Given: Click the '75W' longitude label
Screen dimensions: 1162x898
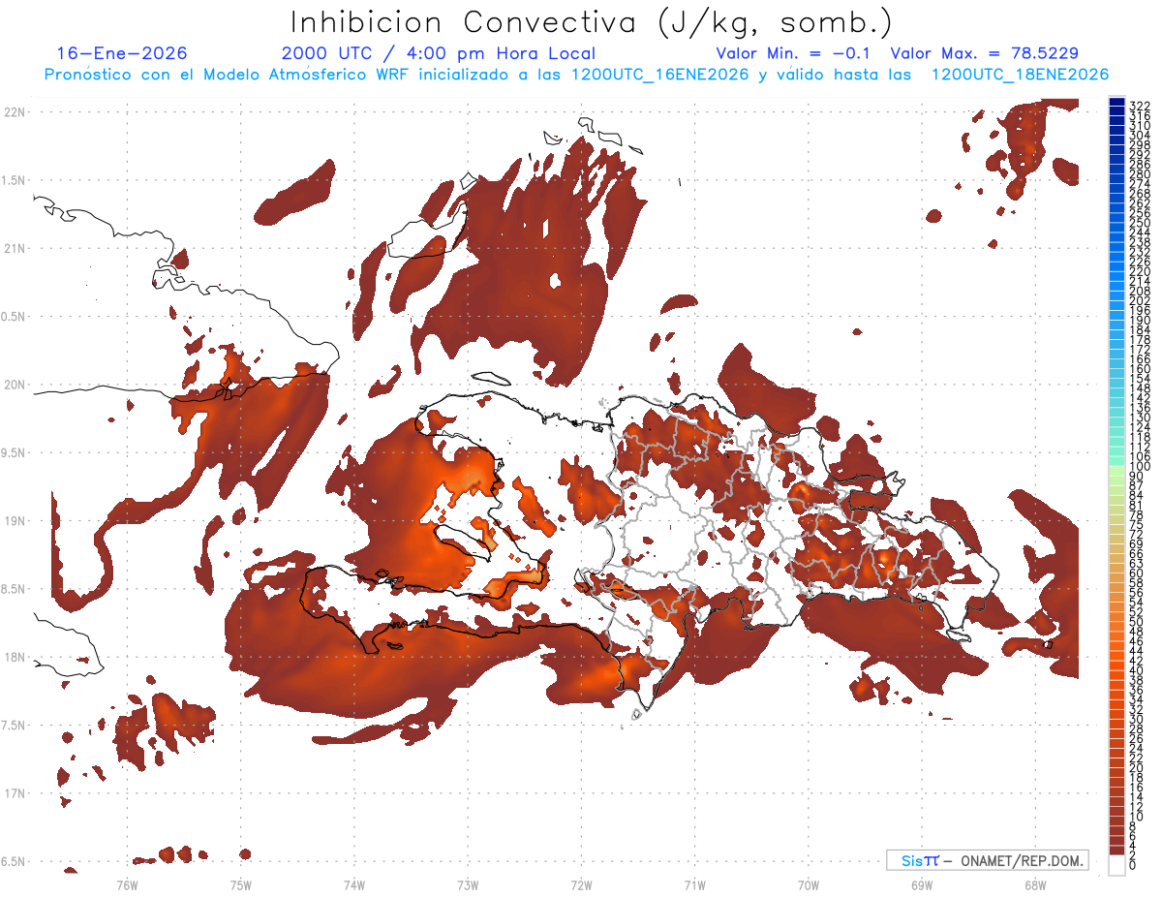Looking at the screenshot, I should 240,884.
